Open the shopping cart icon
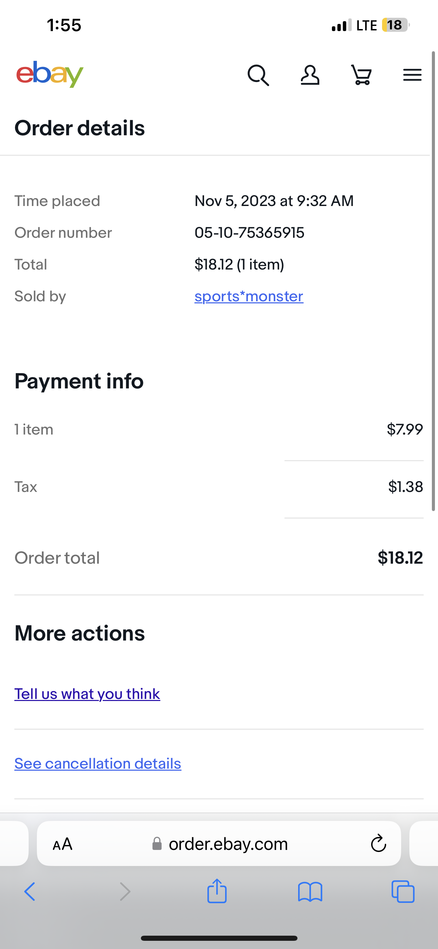The width and height of the screenshot is (438, 949). click(361, 75)
